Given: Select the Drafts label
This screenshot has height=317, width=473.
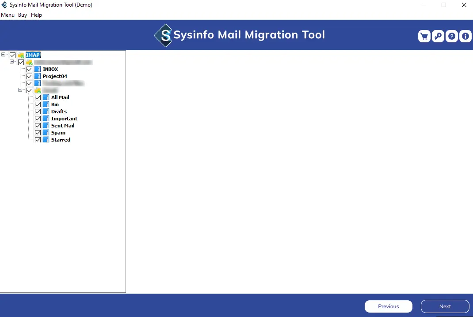Looking at the screenshot, I should click(59, 112).
